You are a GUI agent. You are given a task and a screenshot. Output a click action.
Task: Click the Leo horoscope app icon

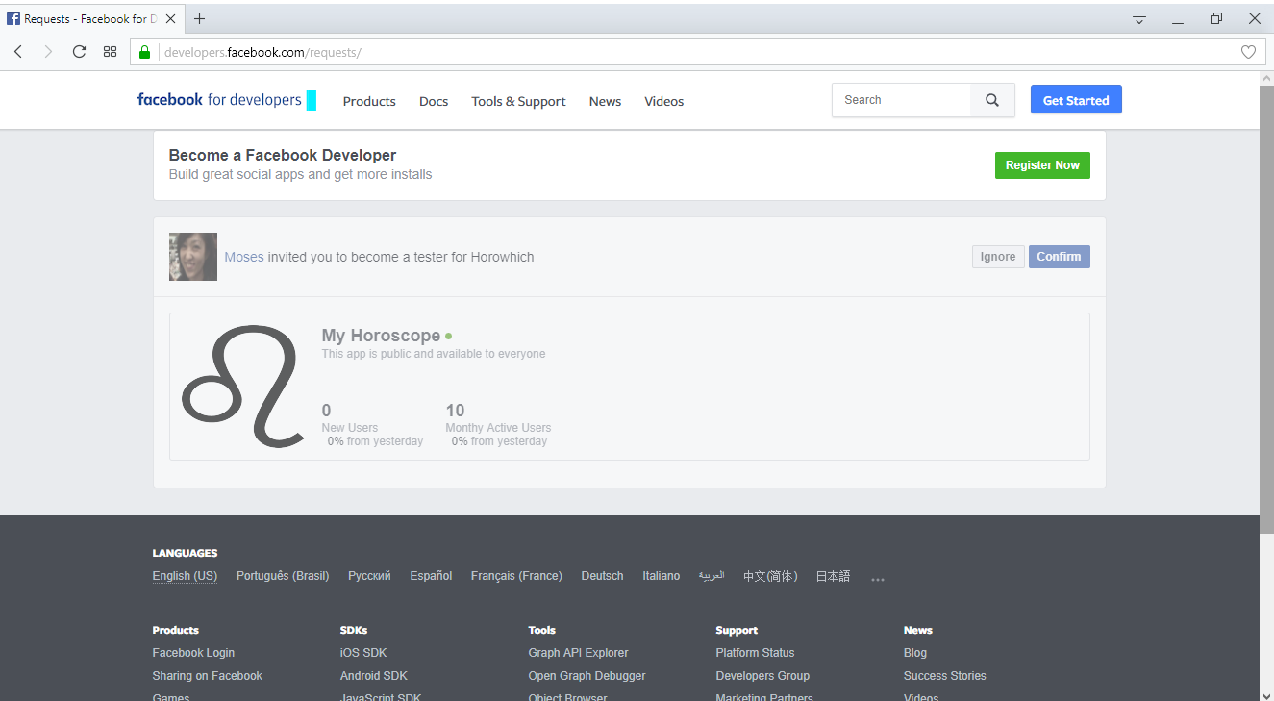pyautogui.click(x=242, y=387)
